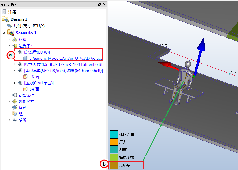
Task: Click the 边界条件 boundary conditions icon
Action: click(x=15, y=46)
